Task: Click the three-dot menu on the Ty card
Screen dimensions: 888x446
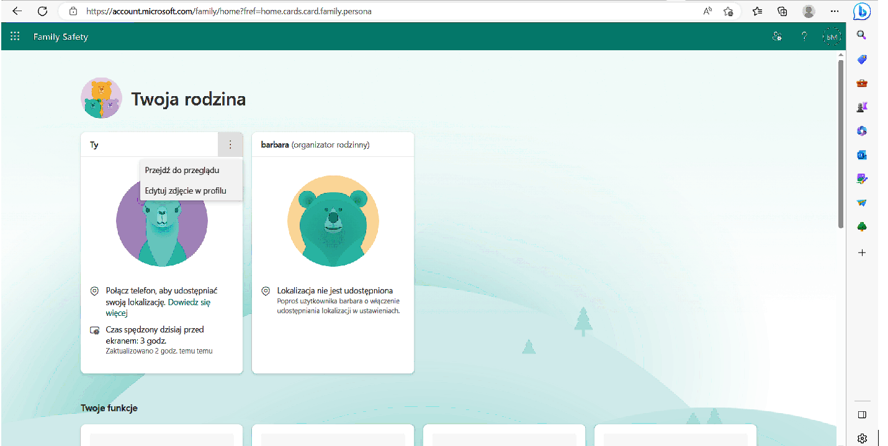Action: tap(230, 145)
